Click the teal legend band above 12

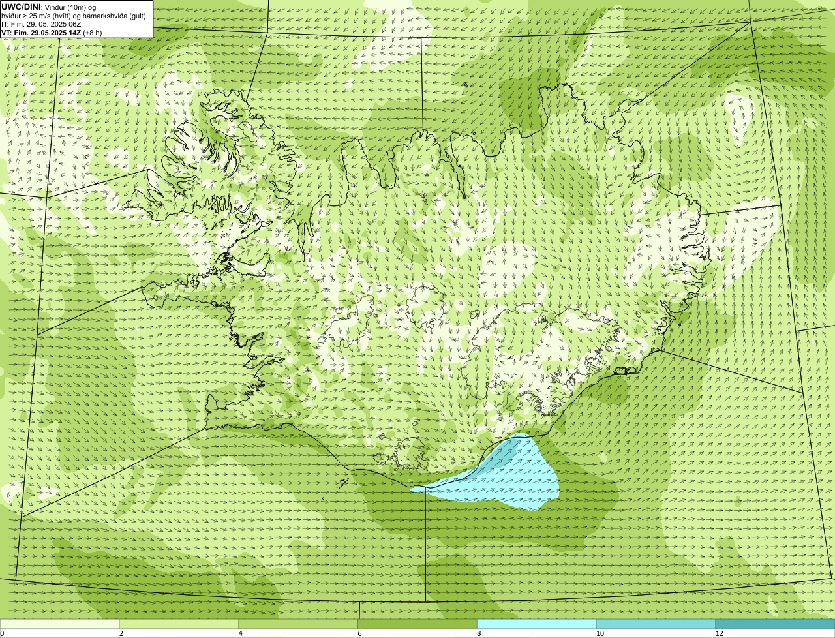click(x=775, y=624)
